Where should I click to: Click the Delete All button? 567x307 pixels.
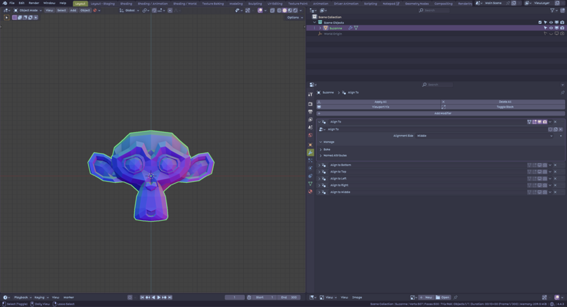[x=503, y=102]
